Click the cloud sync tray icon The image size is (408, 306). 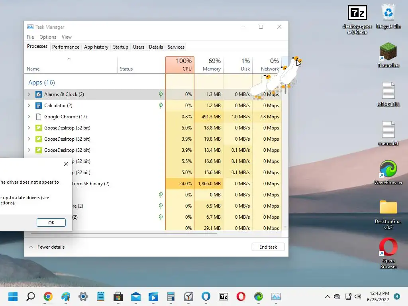coord(337,296)
